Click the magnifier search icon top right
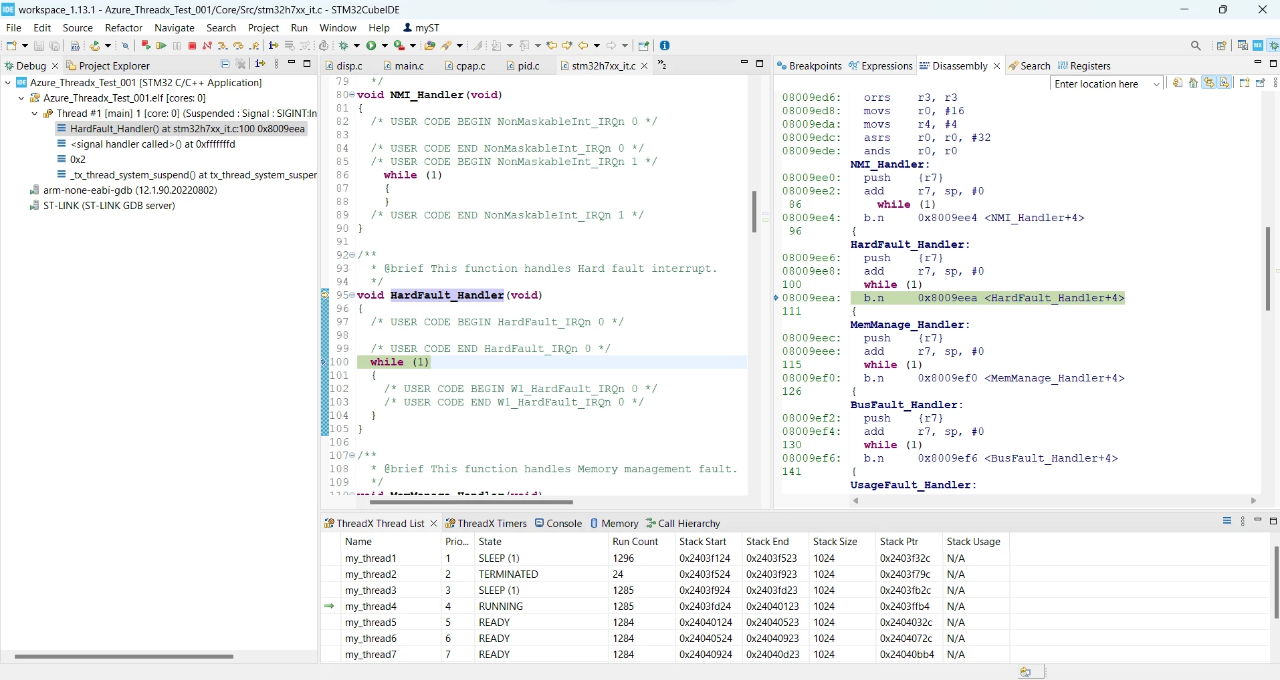This screenshot has height=680, width=1280. coord(1196,45)
